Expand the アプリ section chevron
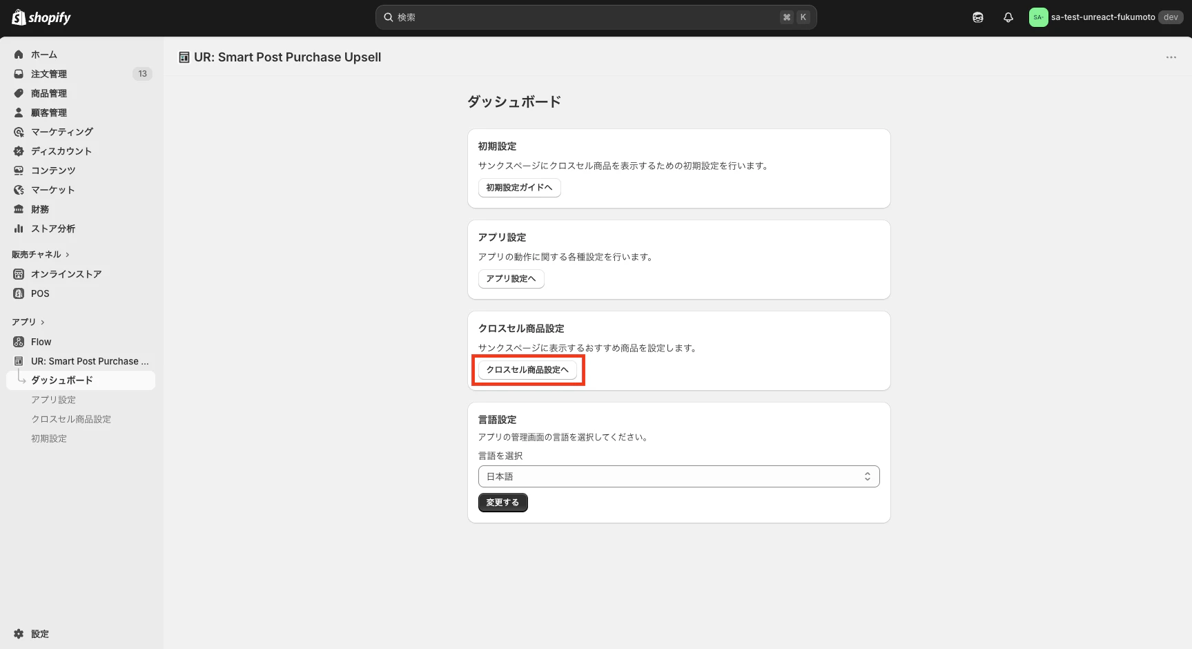 (x=43, y=322)
